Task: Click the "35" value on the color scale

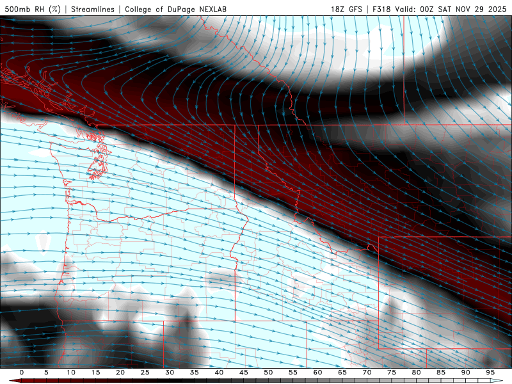Action: [x=194, y=372]
